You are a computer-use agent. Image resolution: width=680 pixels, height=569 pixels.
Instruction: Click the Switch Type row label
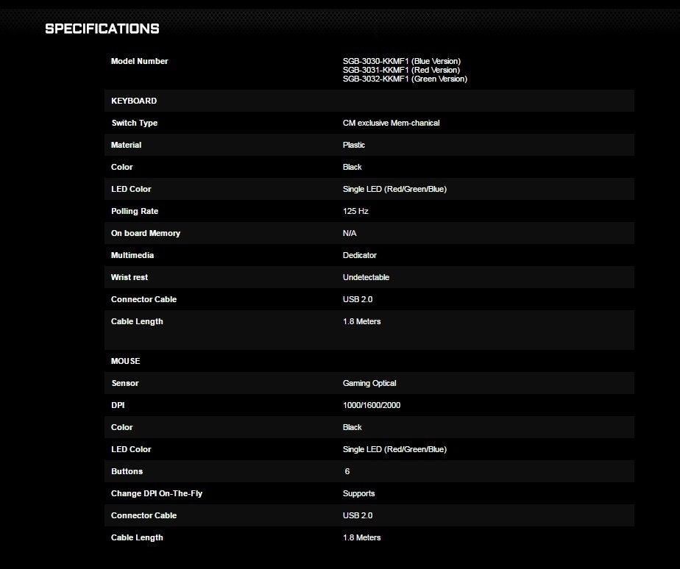134,123
